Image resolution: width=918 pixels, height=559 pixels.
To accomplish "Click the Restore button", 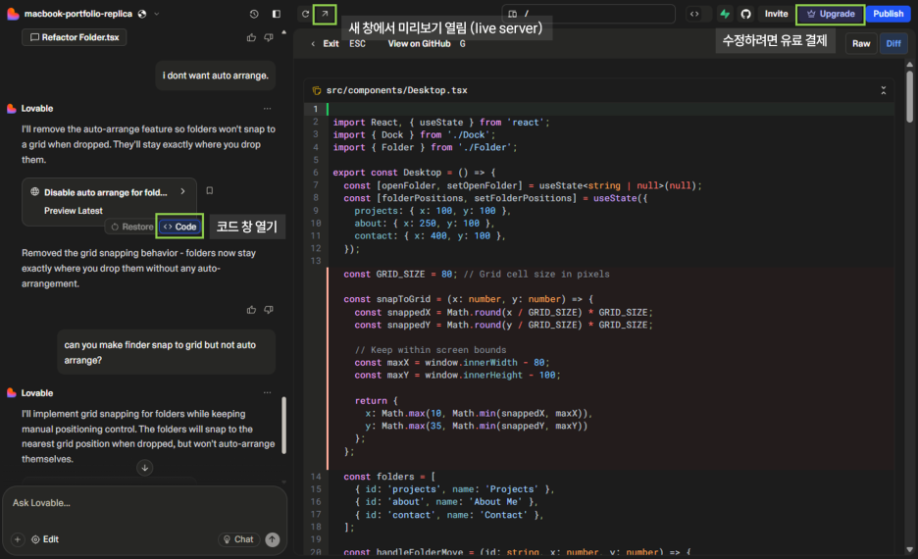I will click(131, 227).
